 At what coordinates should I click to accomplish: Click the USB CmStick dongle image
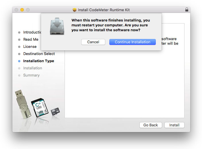[x=23, y=104]
